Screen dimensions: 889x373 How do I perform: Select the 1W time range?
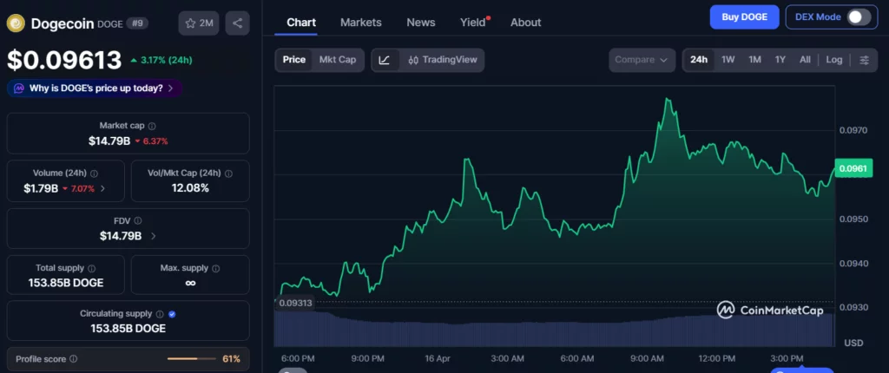click(728, 60)
